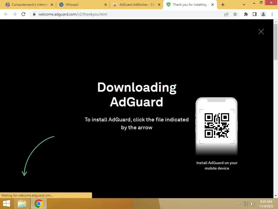This screenshot has width=278, height=209.
Task: Open Chrome three-dot menu
Action: (x=272, y=14)
